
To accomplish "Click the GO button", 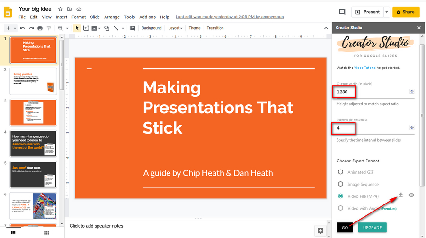I will 345,228.
